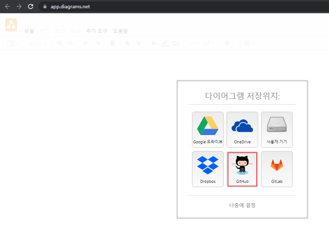Reload the current page

[31, 6]
